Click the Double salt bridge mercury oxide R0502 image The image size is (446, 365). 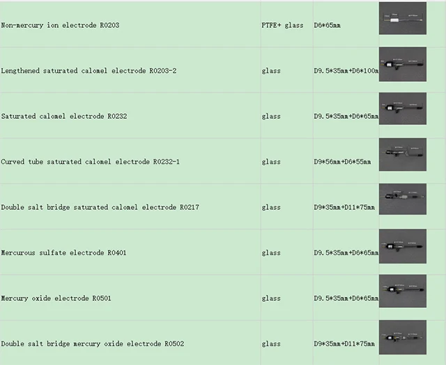(x=402, y=337)
